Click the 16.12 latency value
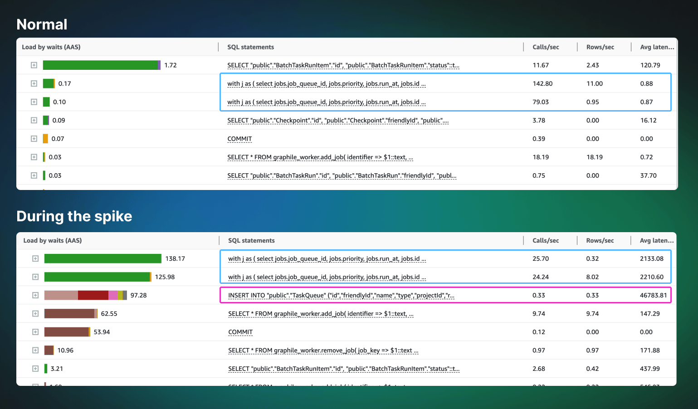 (x=648, y=121)
